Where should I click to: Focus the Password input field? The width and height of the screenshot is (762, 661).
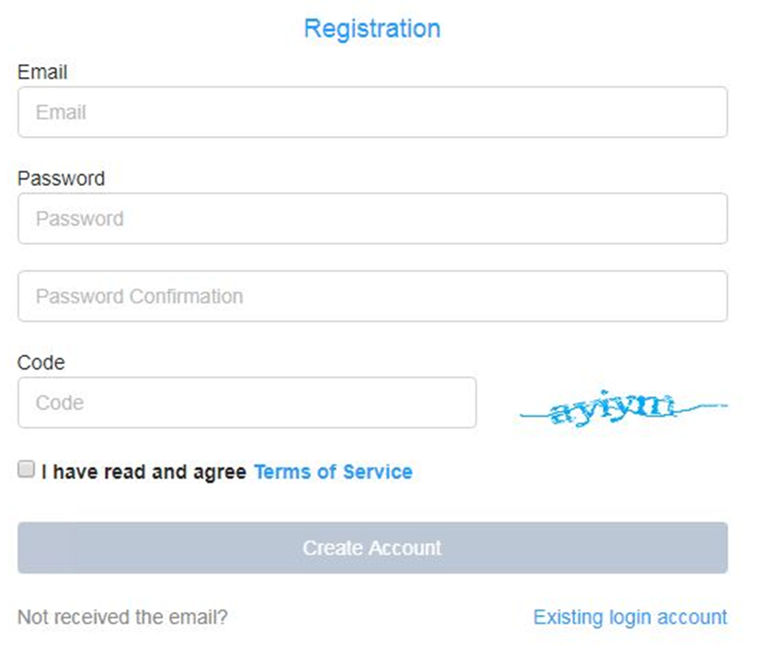(x=373, y=218)
